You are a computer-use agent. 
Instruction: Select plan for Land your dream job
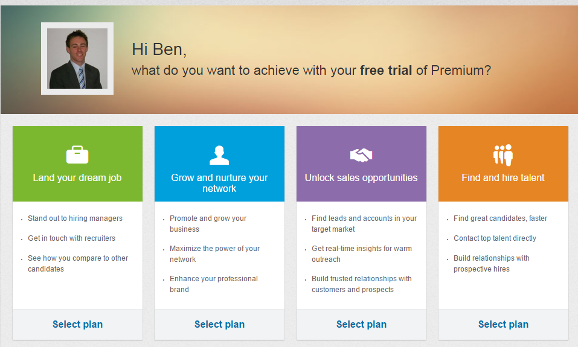(x=77, y=325)
